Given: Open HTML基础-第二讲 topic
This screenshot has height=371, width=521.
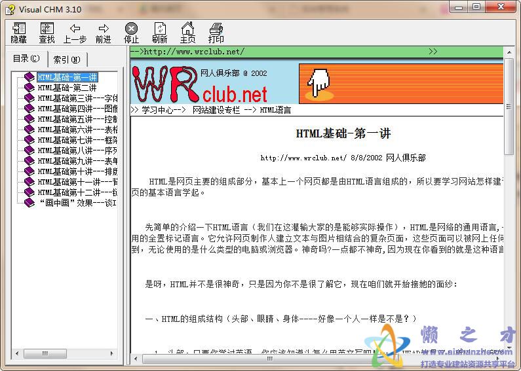Looking at the screenshot, I should click(x=67, y=88).
